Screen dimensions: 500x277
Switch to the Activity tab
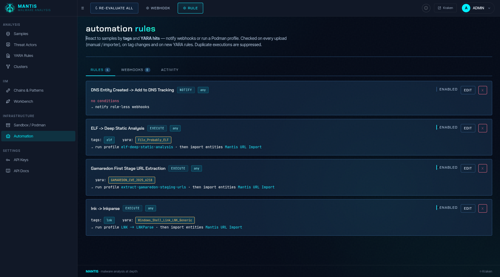170,70
